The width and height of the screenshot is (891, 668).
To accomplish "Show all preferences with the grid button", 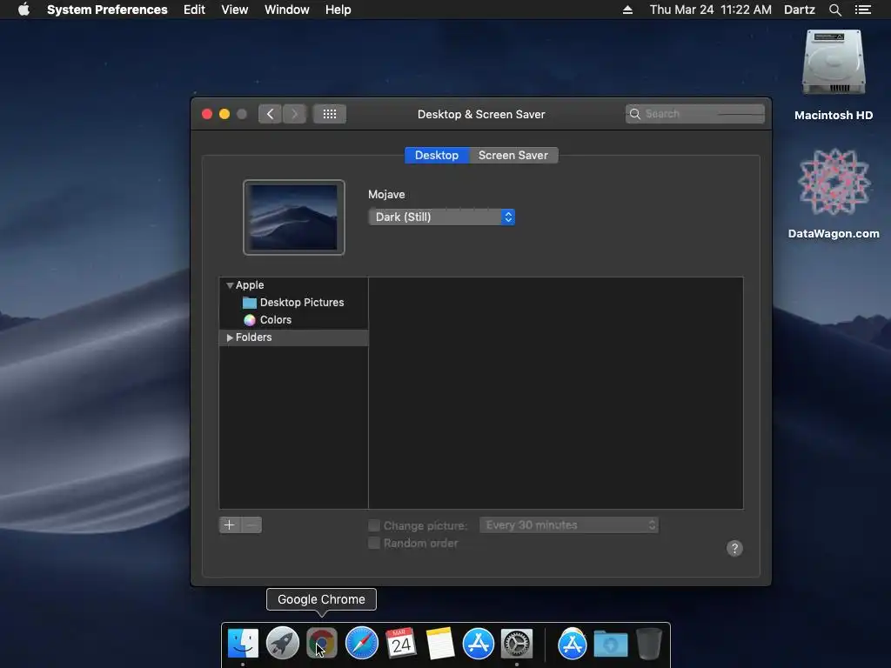I will pyautogui.click(x=330, y=114).
